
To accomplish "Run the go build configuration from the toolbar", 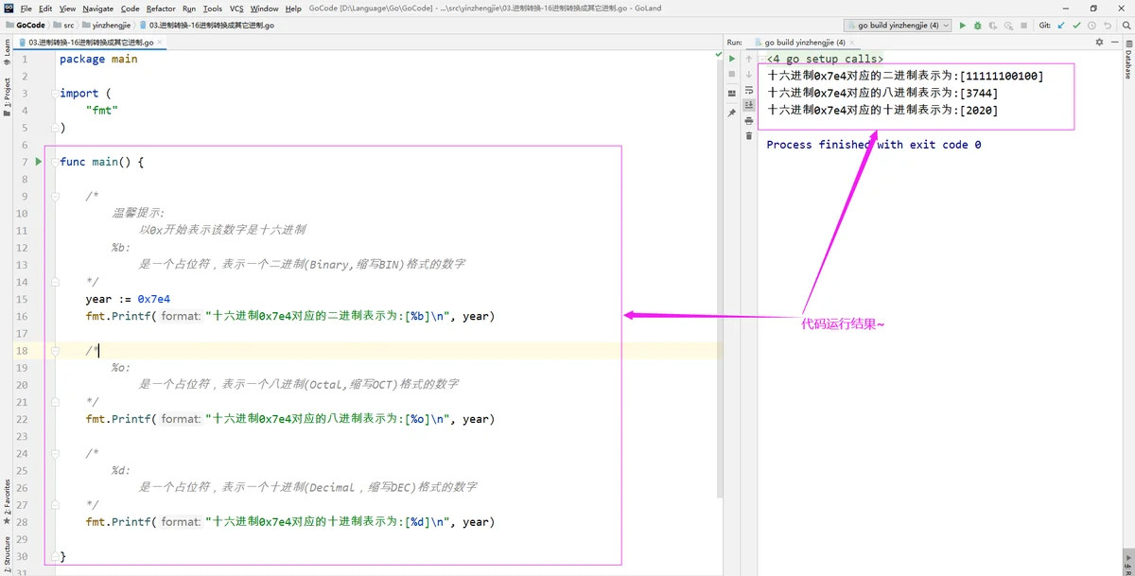I will 963,26.
